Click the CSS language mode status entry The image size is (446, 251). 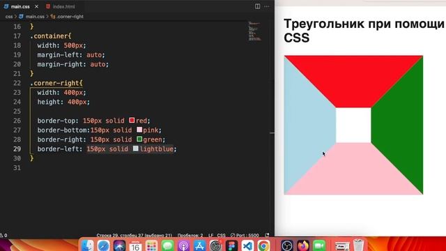pos(222,236)
